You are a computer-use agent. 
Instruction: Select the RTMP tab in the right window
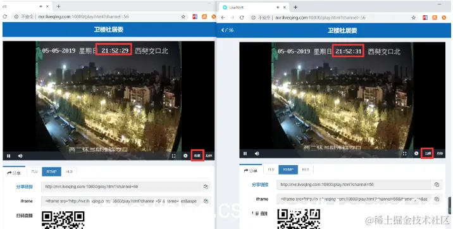point(288,170)
